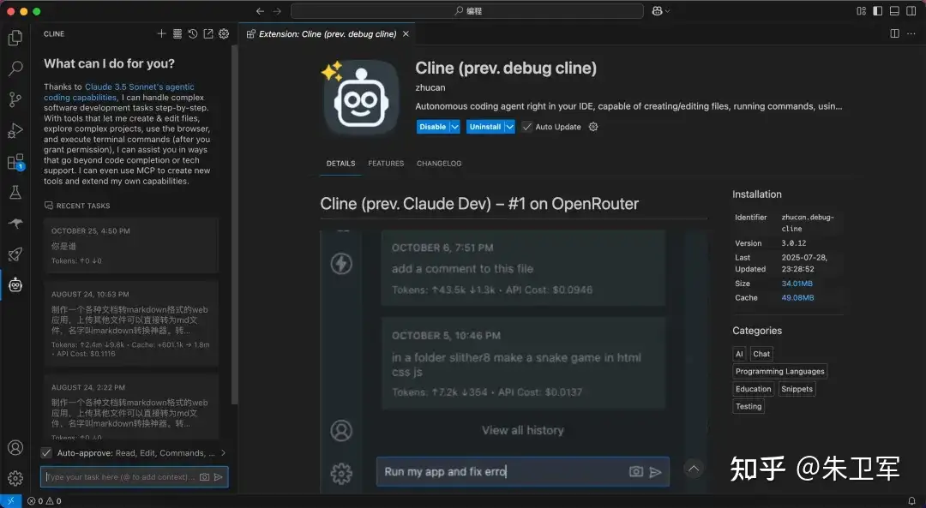Open the Snippets category tag
This screenshot has width=926, height=508.
pos(797,389)
